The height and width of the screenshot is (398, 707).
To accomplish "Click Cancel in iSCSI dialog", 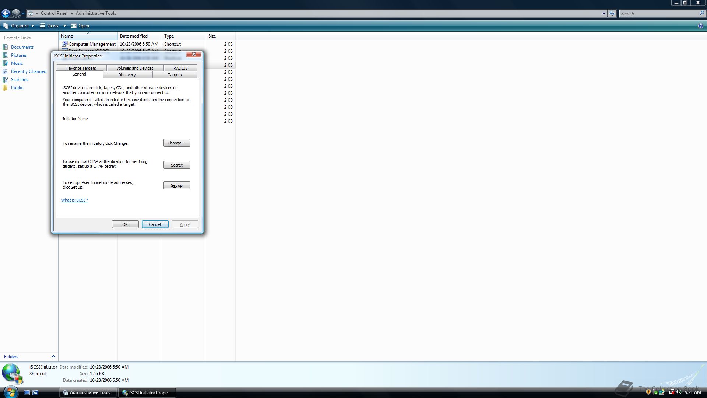I will pos(155,224).
